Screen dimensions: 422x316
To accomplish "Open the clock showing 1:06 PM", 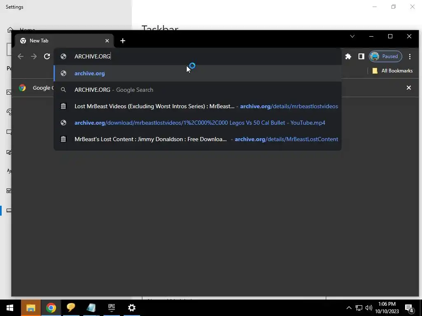I will pyautogui.click(x=387, y=308).
